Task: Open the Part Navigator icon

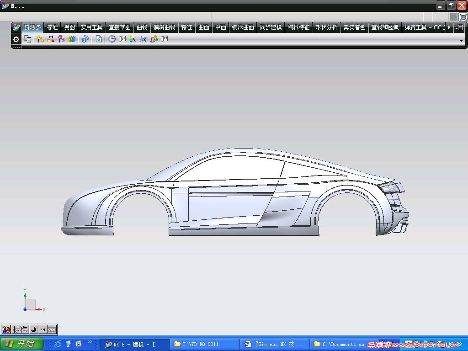Action: 62,39
